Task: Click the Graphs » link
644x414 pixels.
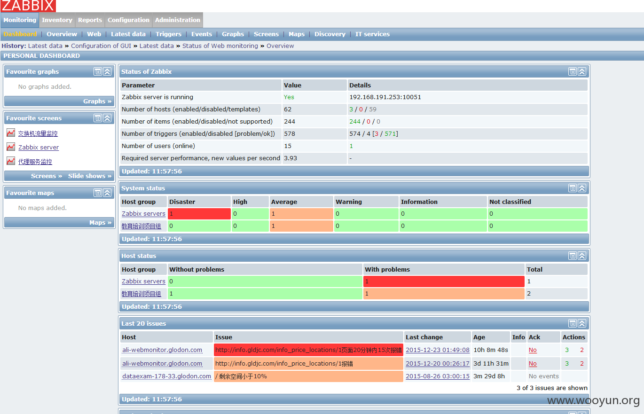Action: (x=97, y=101)
